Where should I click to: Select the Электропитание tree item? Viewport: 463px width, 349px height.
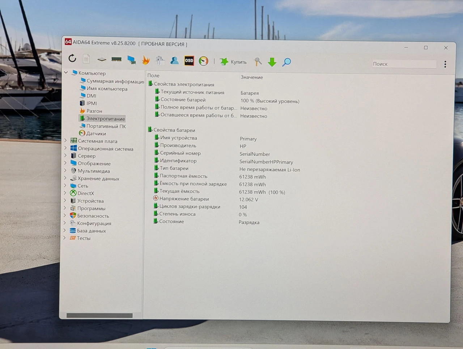(x=102, y=118)
